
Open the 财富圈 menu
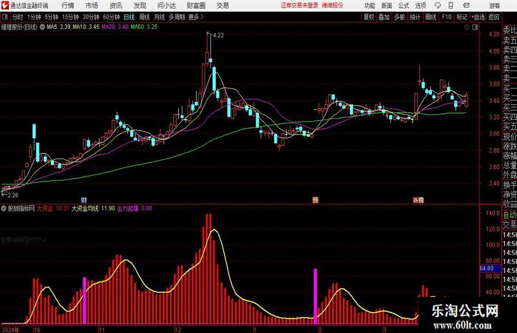tap(196, 5)
